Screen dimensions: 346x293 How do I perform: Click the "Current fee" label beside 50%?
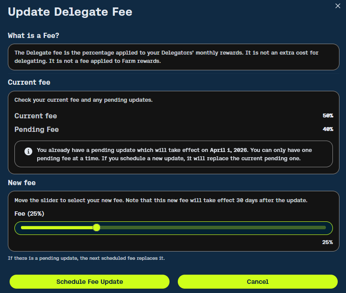click(x=36, y=116)
